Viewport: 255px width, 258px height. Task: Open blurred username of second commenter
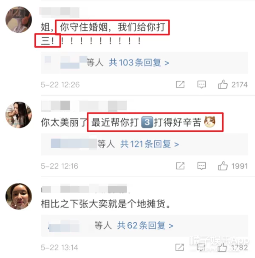point(84,106)
